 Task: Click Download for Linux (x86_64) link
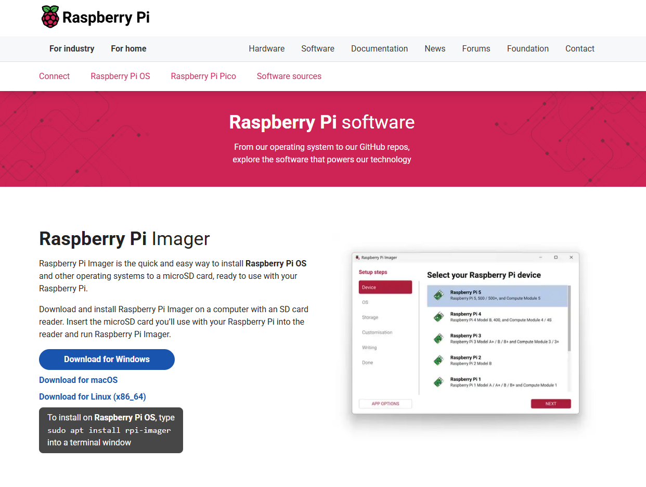tap(93, 396)
